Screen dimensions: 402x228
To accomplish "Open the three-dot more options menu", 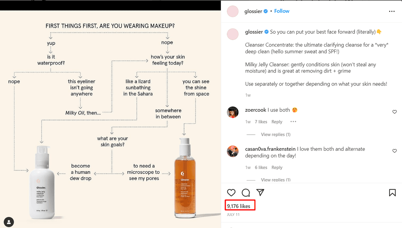I will coord(392,11).
